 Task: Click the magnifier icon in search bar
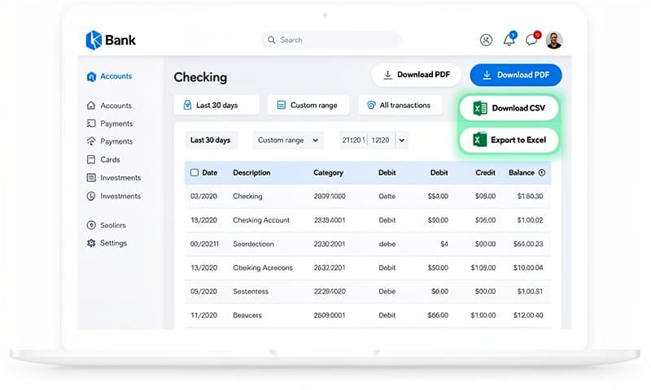(272, 40)
